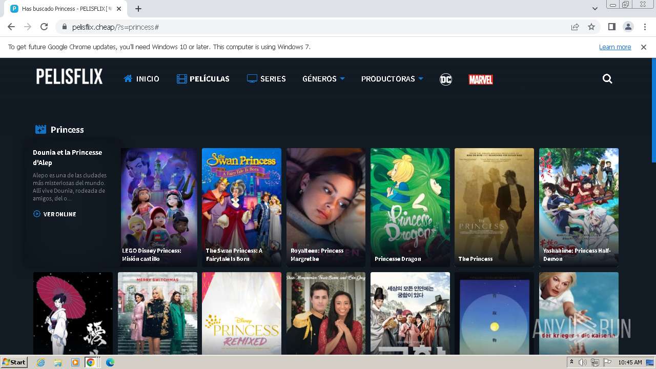656x369 pixels.
Task: Open the Merry Switchmas poster
Action: click(x=157, y=313)
